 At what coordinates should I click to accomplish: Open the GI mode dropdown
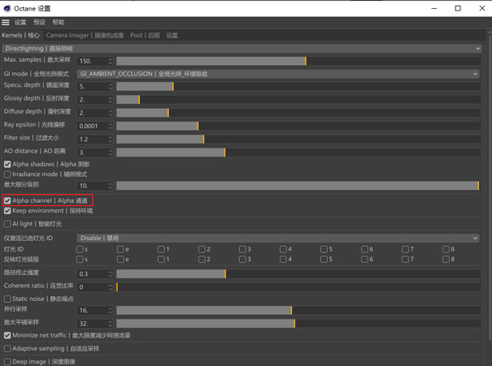pos(278,74)
